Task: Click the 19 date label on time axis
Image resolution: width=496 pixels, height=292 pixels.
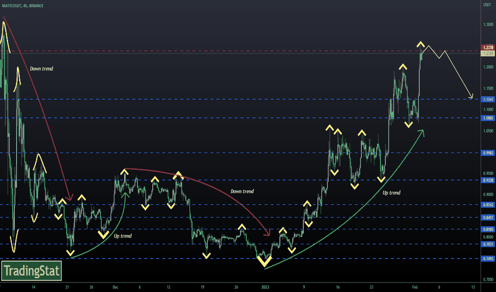Action: (x=202, y=287)
